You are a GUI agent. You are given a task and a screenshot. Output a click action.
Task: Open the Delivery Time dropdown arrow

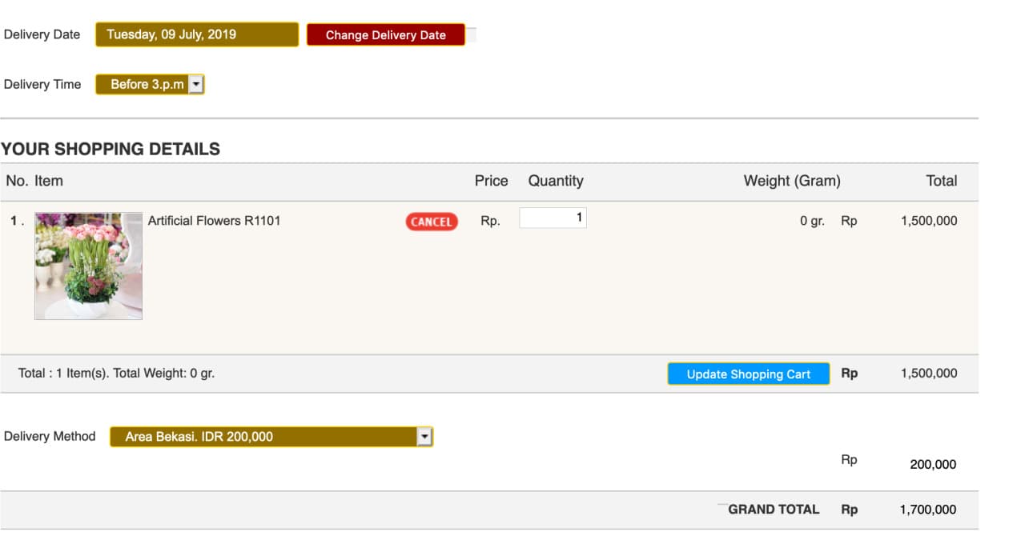tap(196, 84)
